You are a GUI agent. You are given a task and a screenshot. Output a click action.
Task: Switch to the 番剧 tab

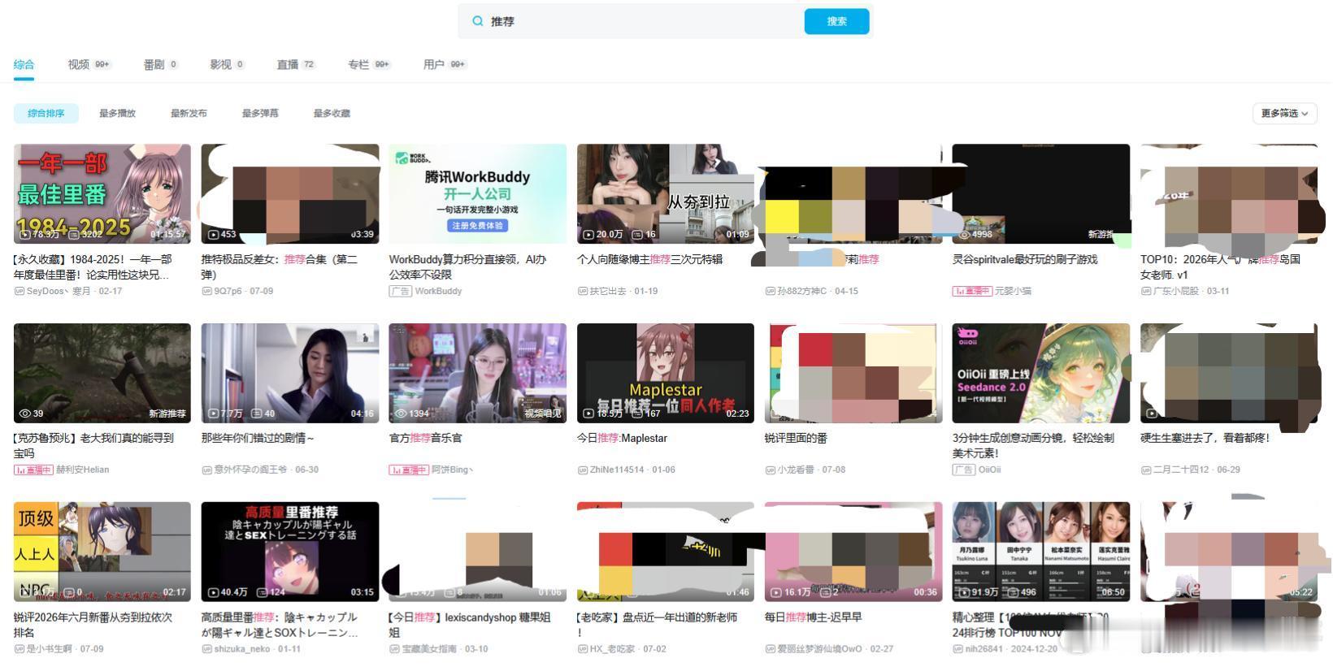(161, 64)
